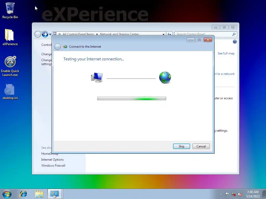
Task: Select the desktop.ini file icon
Action: coord(10,92)
